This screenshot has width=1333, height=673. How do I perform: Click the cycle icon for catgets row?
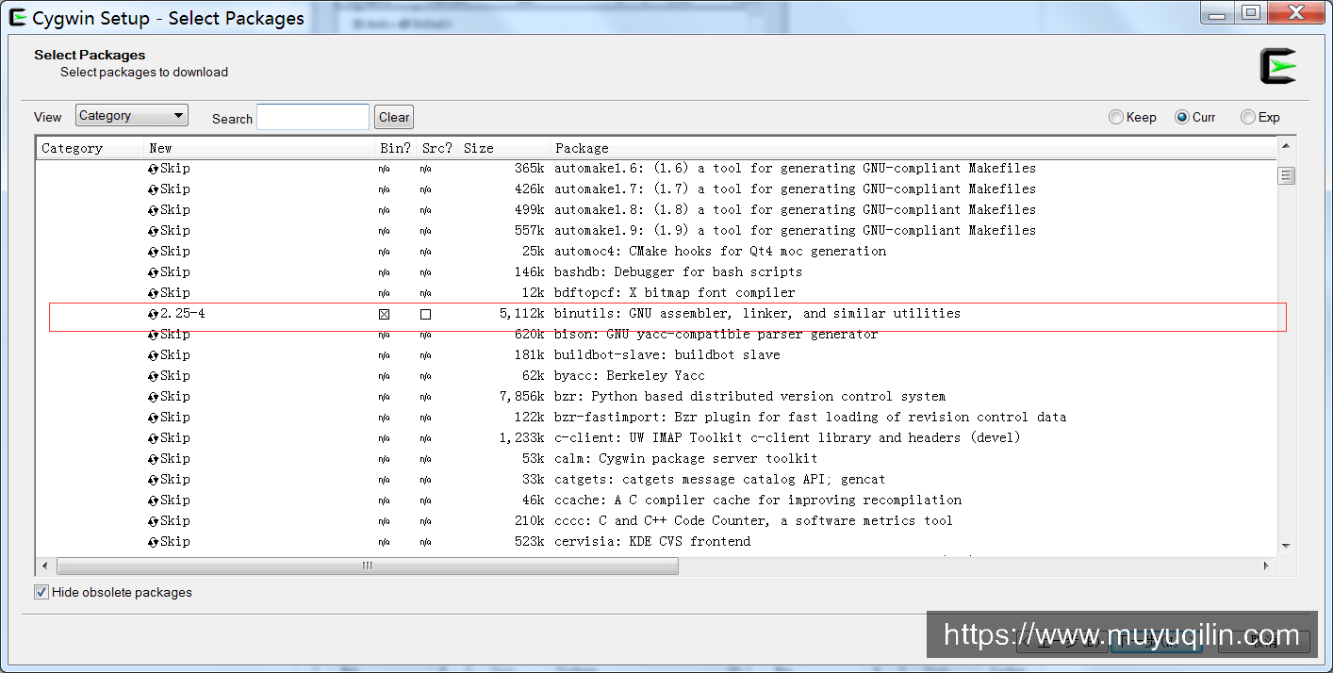coord(154,480)
